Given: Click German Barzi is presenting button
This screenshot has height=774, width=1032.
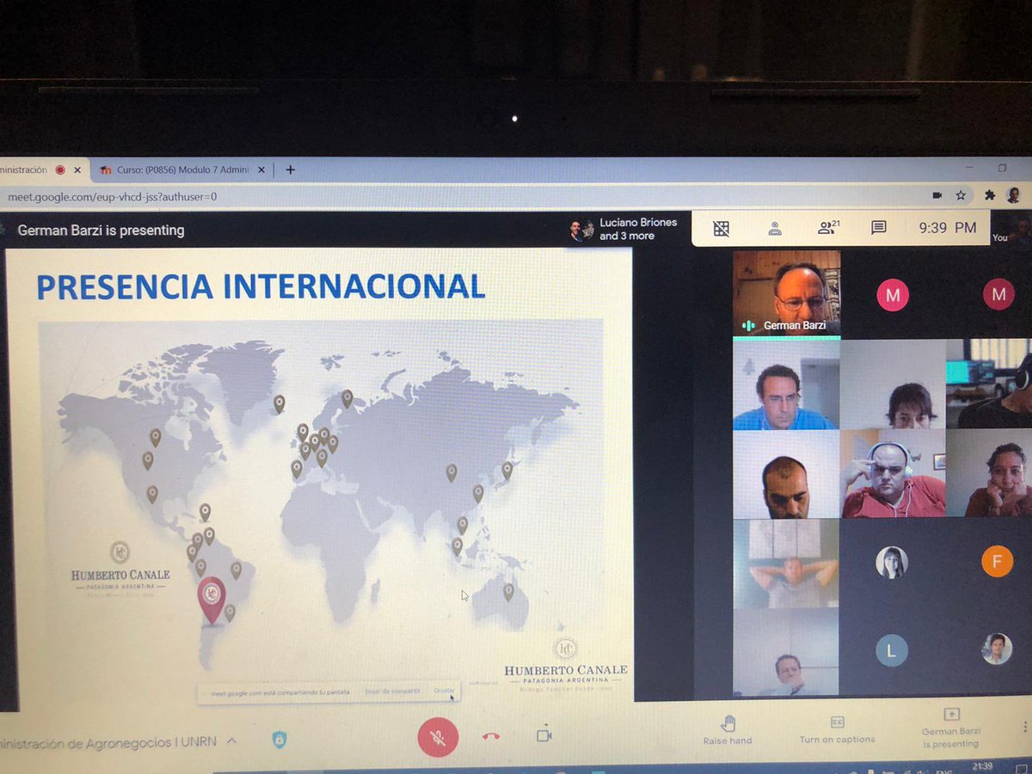Looking at the screenshot, I should [x=951, y=728].
